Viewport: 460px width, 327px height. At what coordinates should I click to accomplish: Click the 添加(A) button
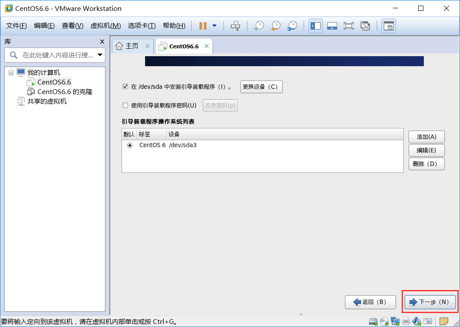(426, 137)
